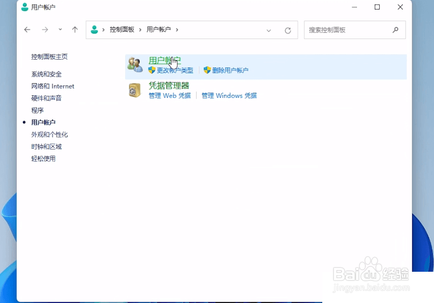Click 更改帐户类型 link

pyautogui.click(x=175, y=70)
